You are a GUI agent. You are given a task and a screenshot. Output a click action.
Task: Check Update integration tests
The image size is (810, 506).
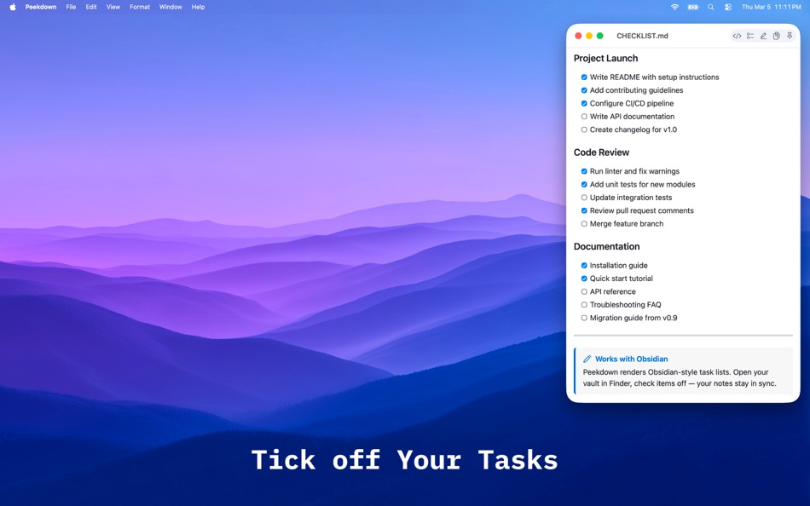coord(584,198)
